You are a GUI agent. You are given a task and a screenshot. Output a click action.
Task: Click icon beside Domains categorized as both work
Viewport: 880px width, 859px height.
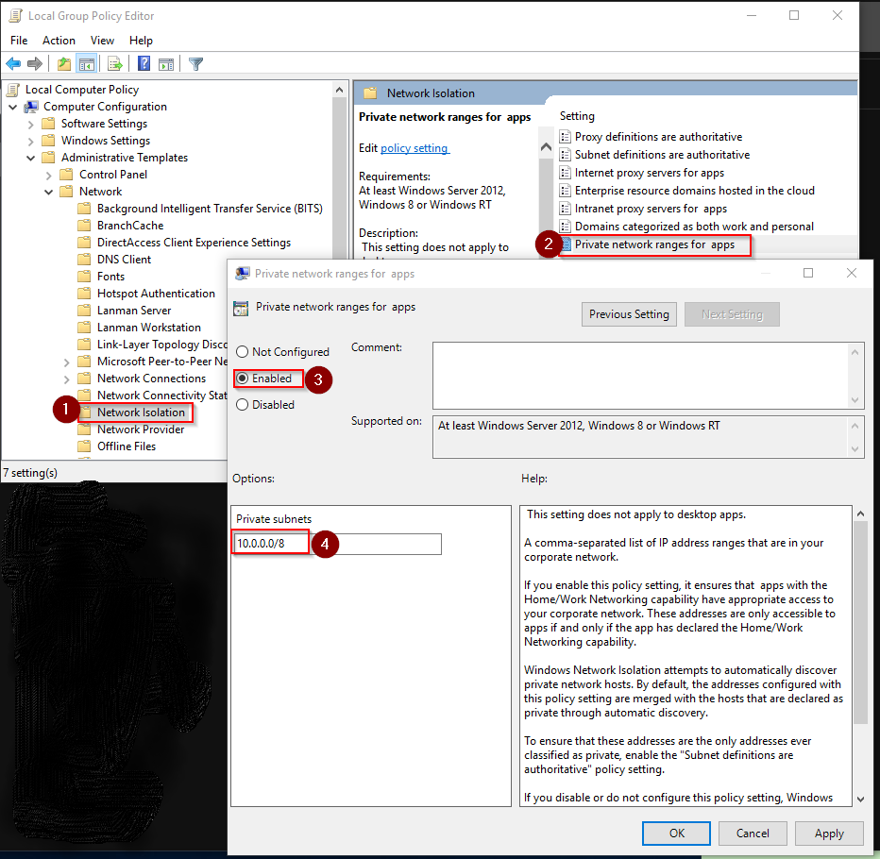coord(566,227)
